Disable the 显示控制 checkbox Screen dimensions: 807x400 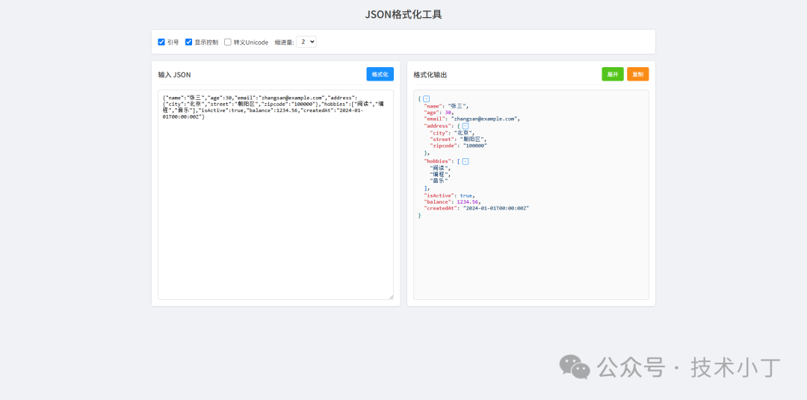189,43
